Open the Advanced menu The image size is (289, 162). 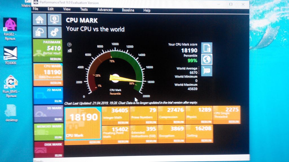105,10
